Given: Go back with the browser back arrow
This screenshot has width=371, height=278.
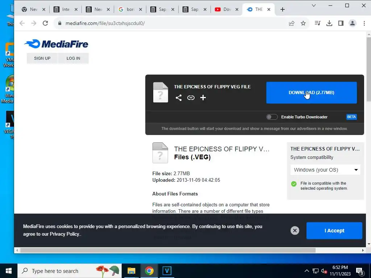Looking at the screenshot, I should tap(22, 23).
